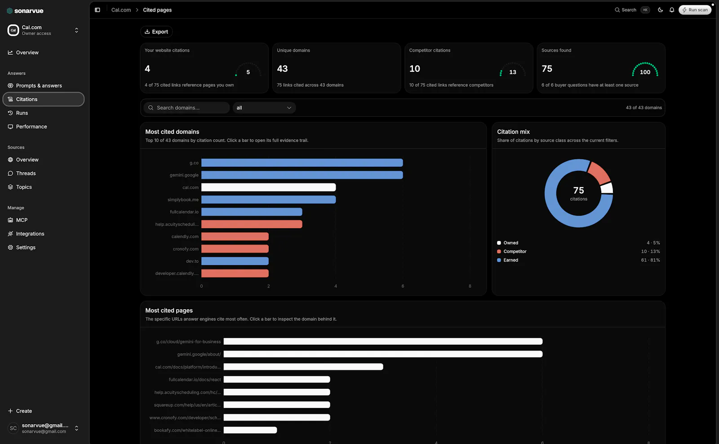
Task: Click the bookafy.com/whitelabel page bar
Action: (250, 430)
